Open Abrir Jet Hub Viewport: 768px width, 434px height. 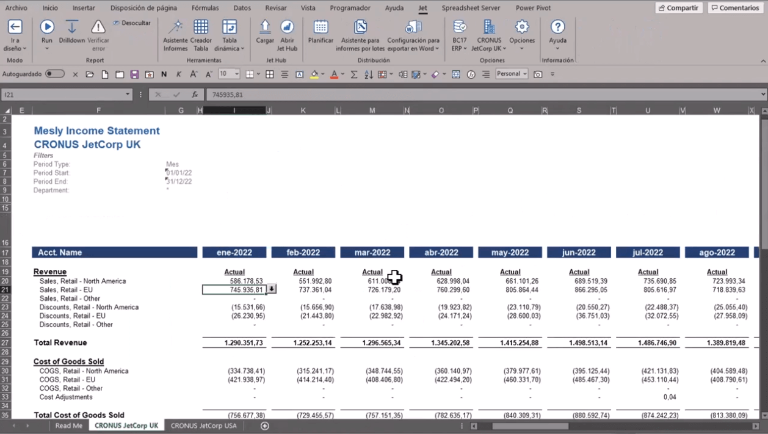(287, 27)
